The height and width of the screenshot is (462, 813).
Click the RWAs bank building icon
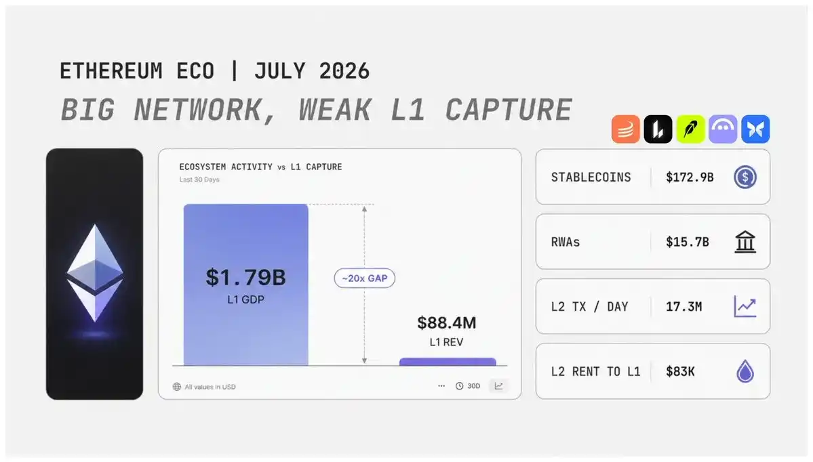(x=745, y=242)
